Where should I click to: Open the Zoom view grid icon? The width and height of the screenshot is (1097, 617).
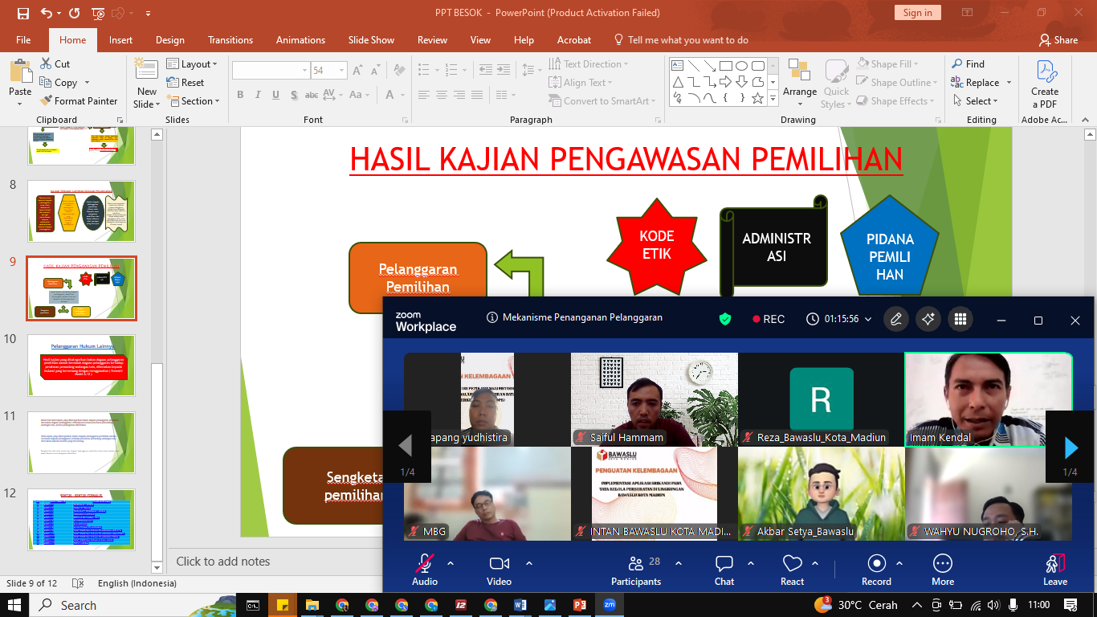point(960,319)
